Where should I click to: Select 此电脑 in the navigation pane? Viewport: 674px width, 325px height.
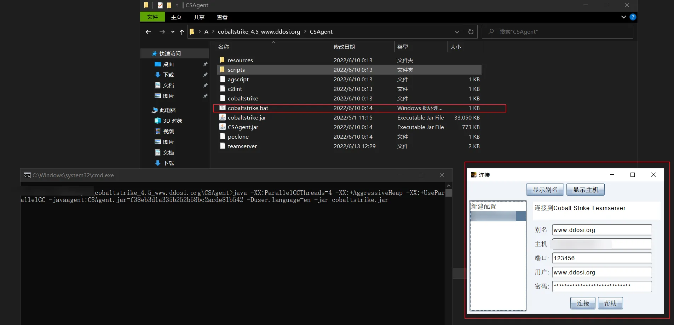[167, 110]
